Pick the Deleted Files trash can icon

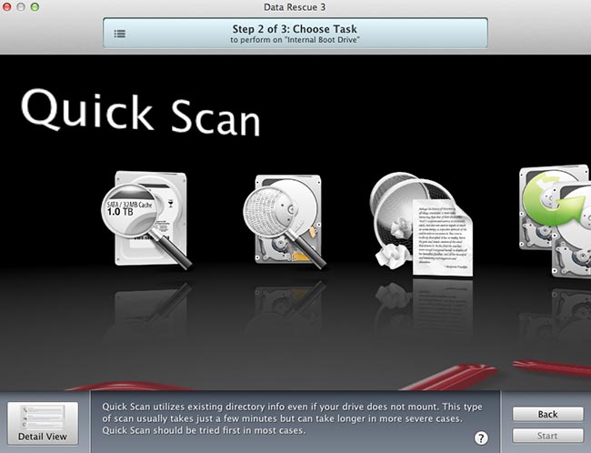click(421, 224)
